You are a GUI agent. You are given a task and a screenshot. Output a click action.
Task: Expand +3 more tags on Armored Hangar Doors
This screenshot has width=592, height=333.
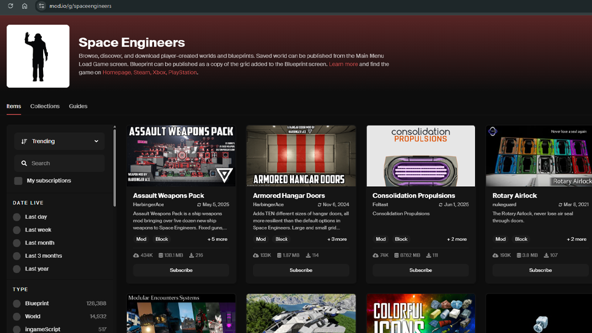click(337, 239)
